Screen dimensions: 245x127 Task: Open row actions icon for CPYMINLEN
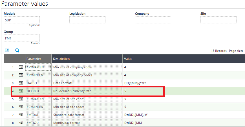point(21,75)
